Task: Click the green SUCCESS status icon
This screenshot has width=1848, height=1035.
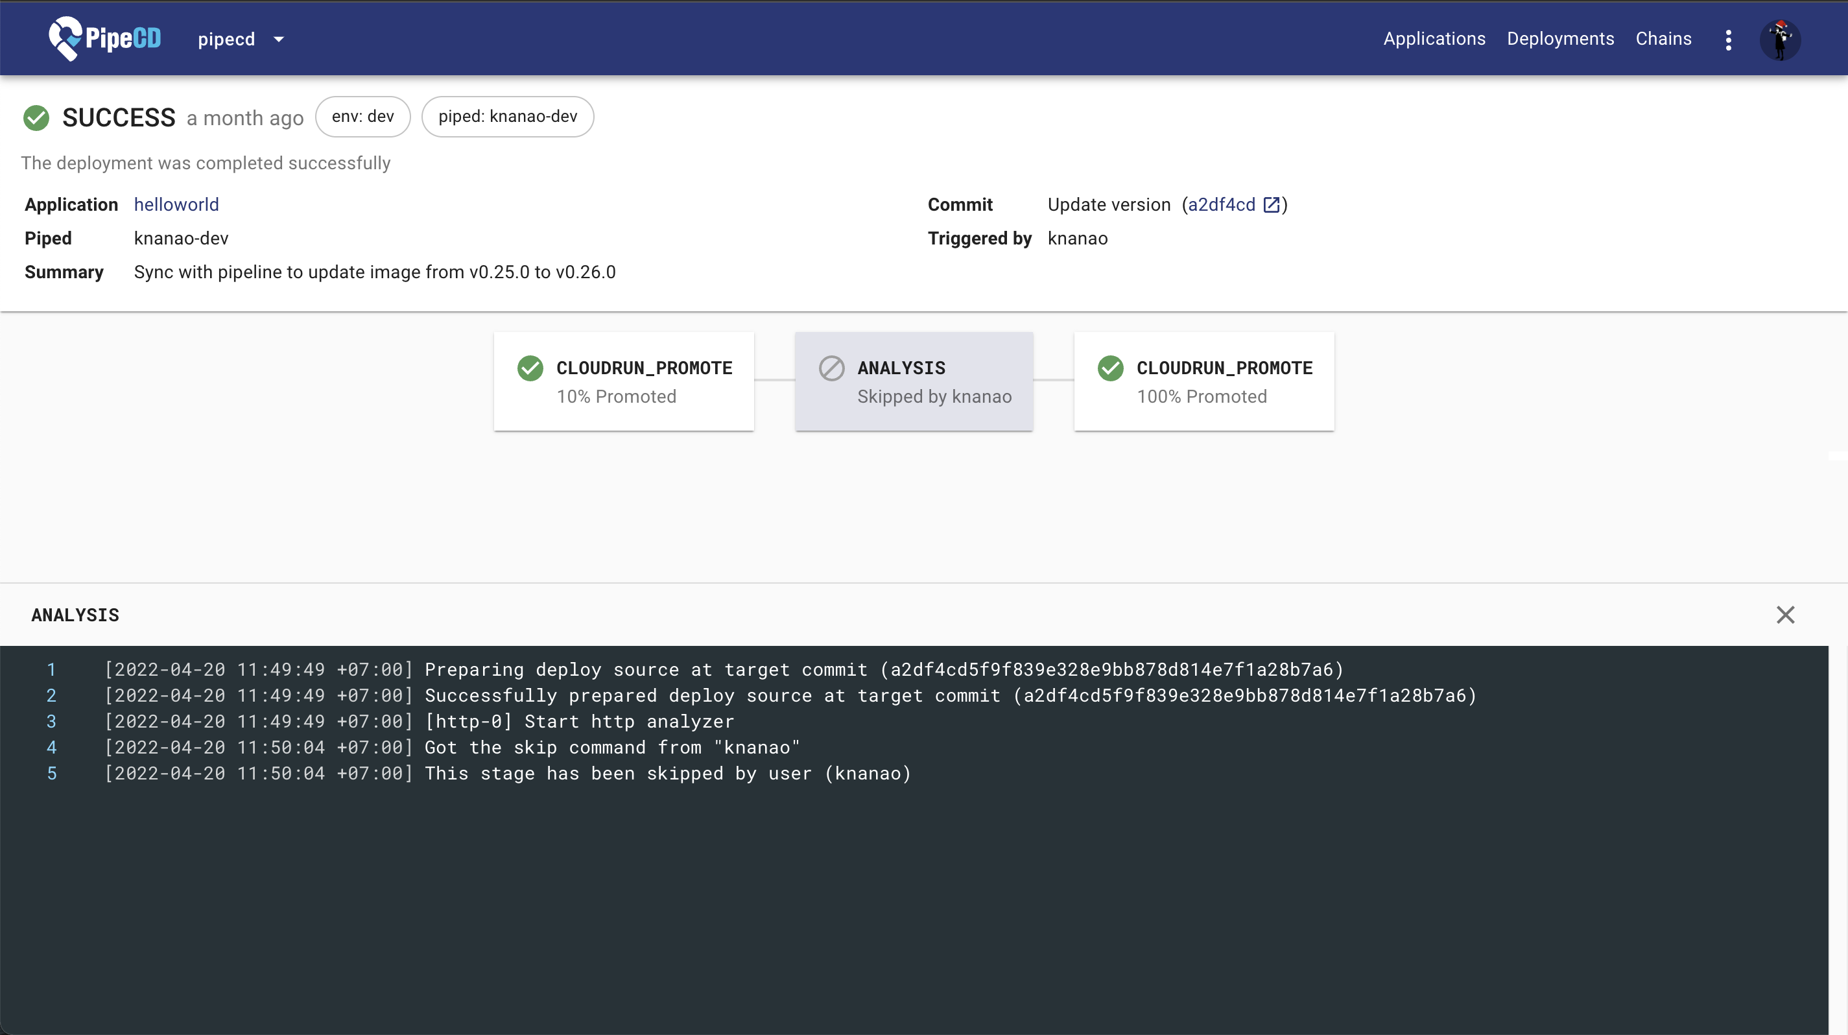Action: click(36, 117)
